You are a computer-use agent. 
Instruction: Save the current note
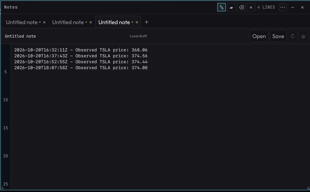pyautogui.click(x=278, y=36)
